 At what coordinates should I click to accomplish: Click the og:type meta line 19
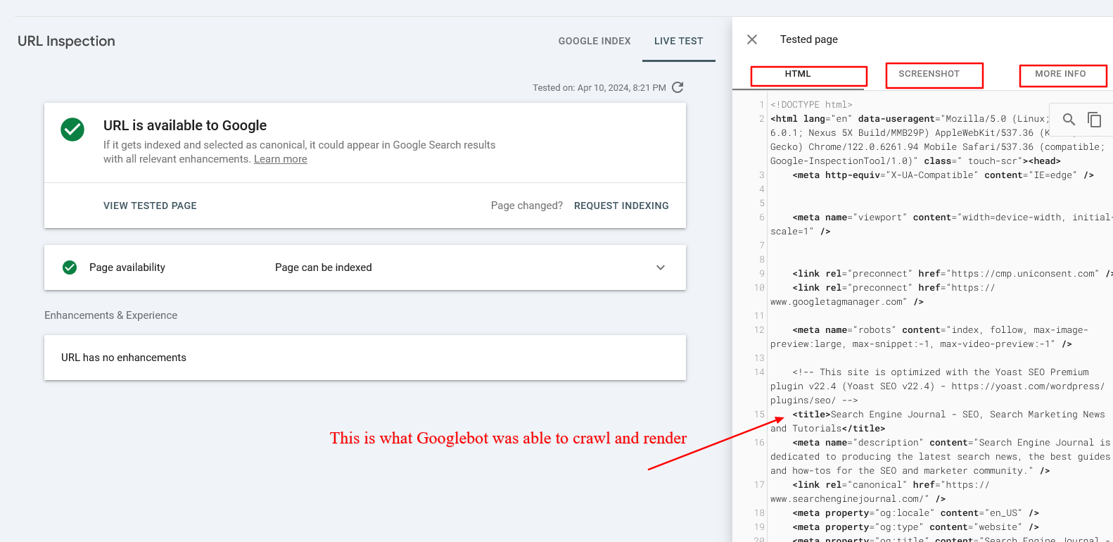915,527
